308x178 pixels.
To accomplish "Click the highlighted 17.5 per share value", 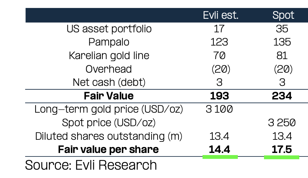I will click(282, 149).
